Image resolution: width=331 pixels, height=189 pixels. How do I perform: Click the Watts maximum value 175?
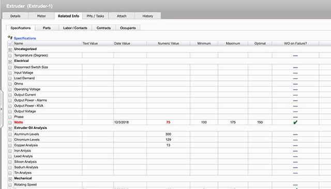point(233,122)
